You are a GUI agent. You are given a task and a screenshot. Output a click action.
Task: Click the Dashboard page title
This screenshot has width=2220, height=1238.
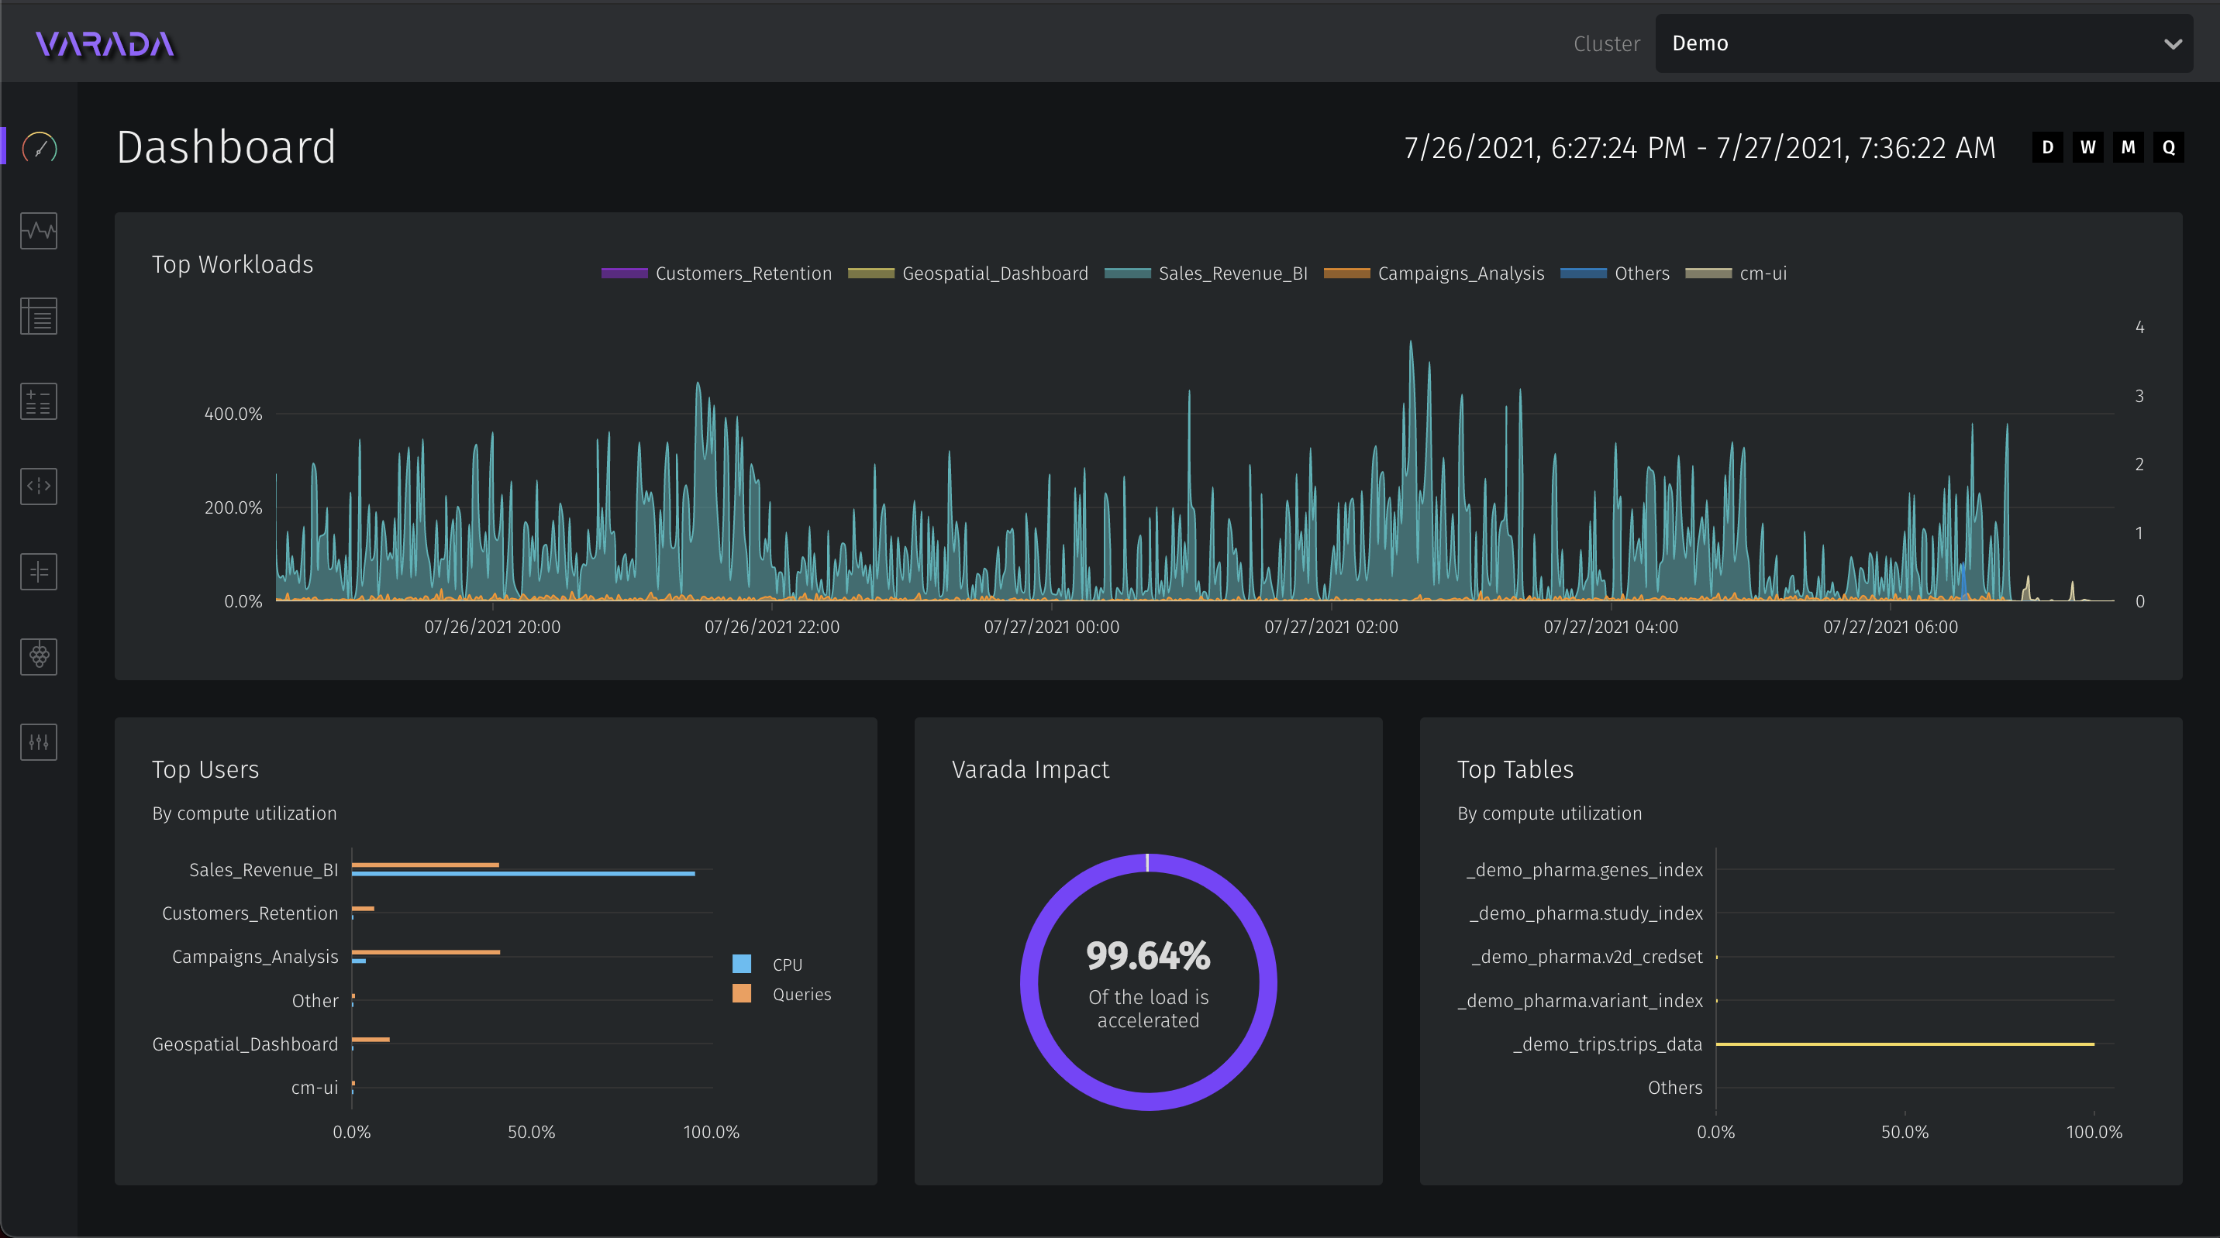(x=226, y=147)
